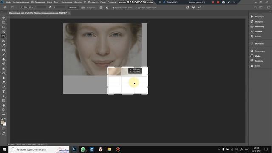Viewport: 272px width, 153px height.
Task: Pause the Bandicam recording
Action: (x=213, y=2)
